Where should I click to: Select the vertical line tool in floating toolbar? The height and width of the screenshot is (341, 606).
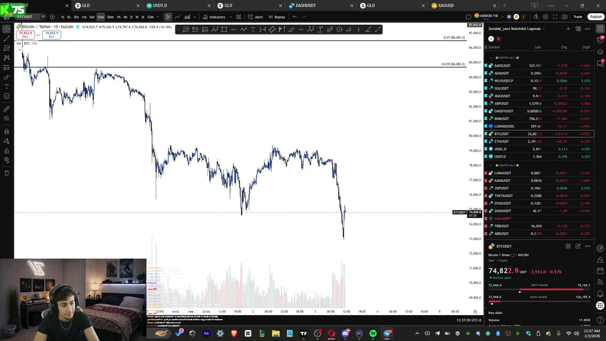point(358,30)
